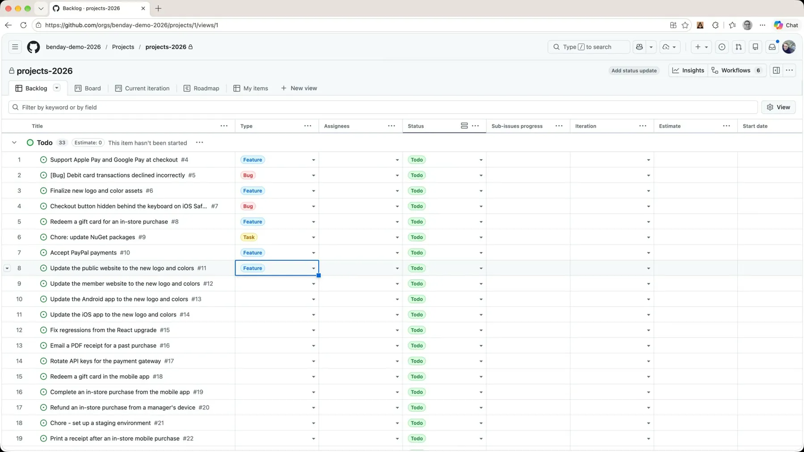This screenshot has width=804, height=452.
Task: Switch to the Roadmap tab
Action: point(201,88)
